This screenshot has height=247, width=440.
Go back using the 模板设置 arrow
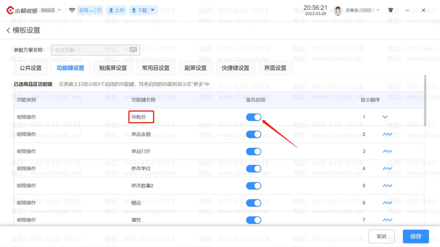[8, 30]
